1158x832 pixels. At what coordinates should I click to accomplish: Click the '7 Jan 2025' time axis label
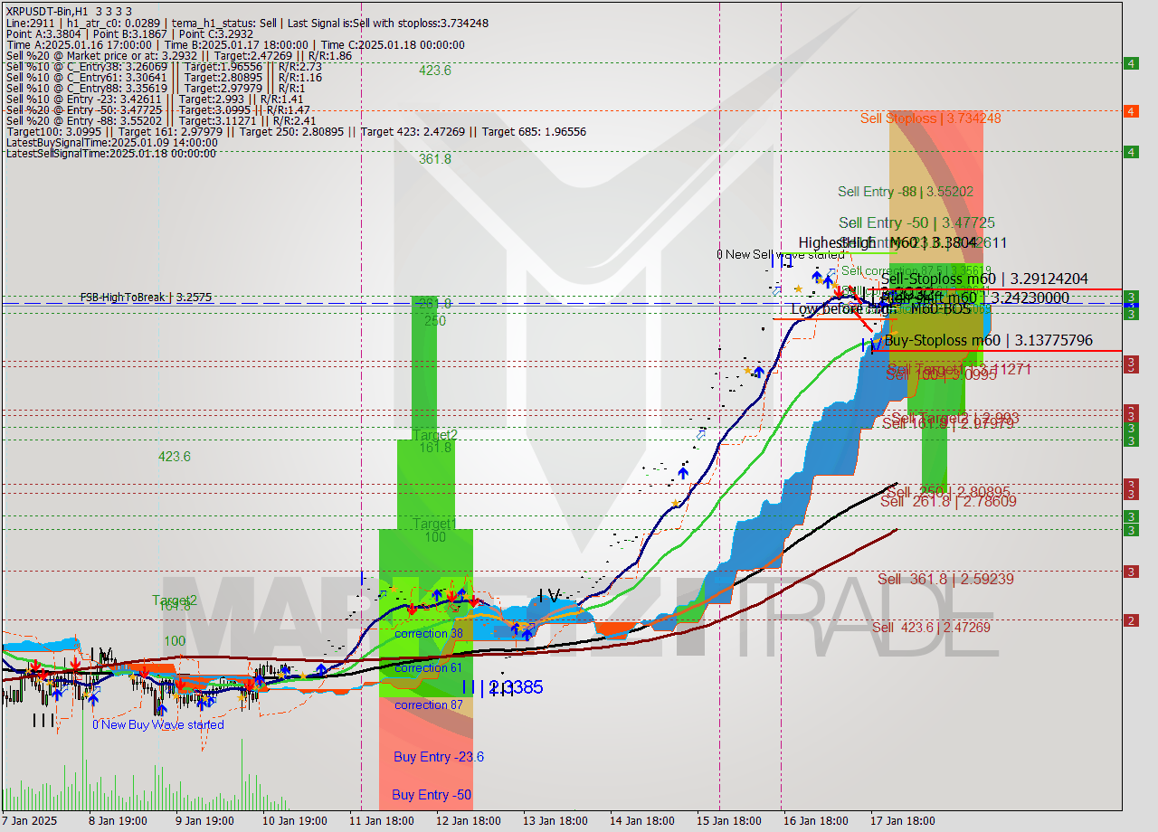point(29,821)
